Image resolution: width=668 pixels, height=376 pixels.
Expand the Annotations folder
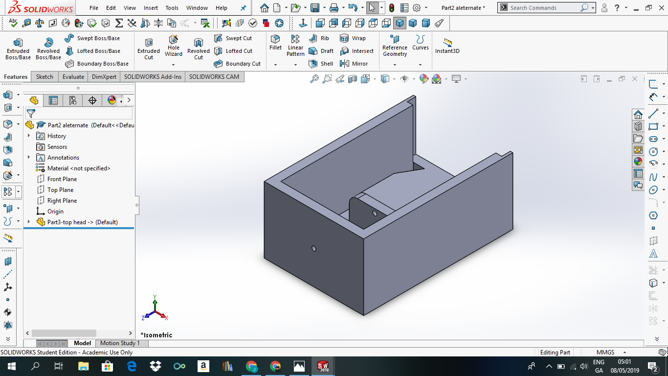(x=29, y=158)
